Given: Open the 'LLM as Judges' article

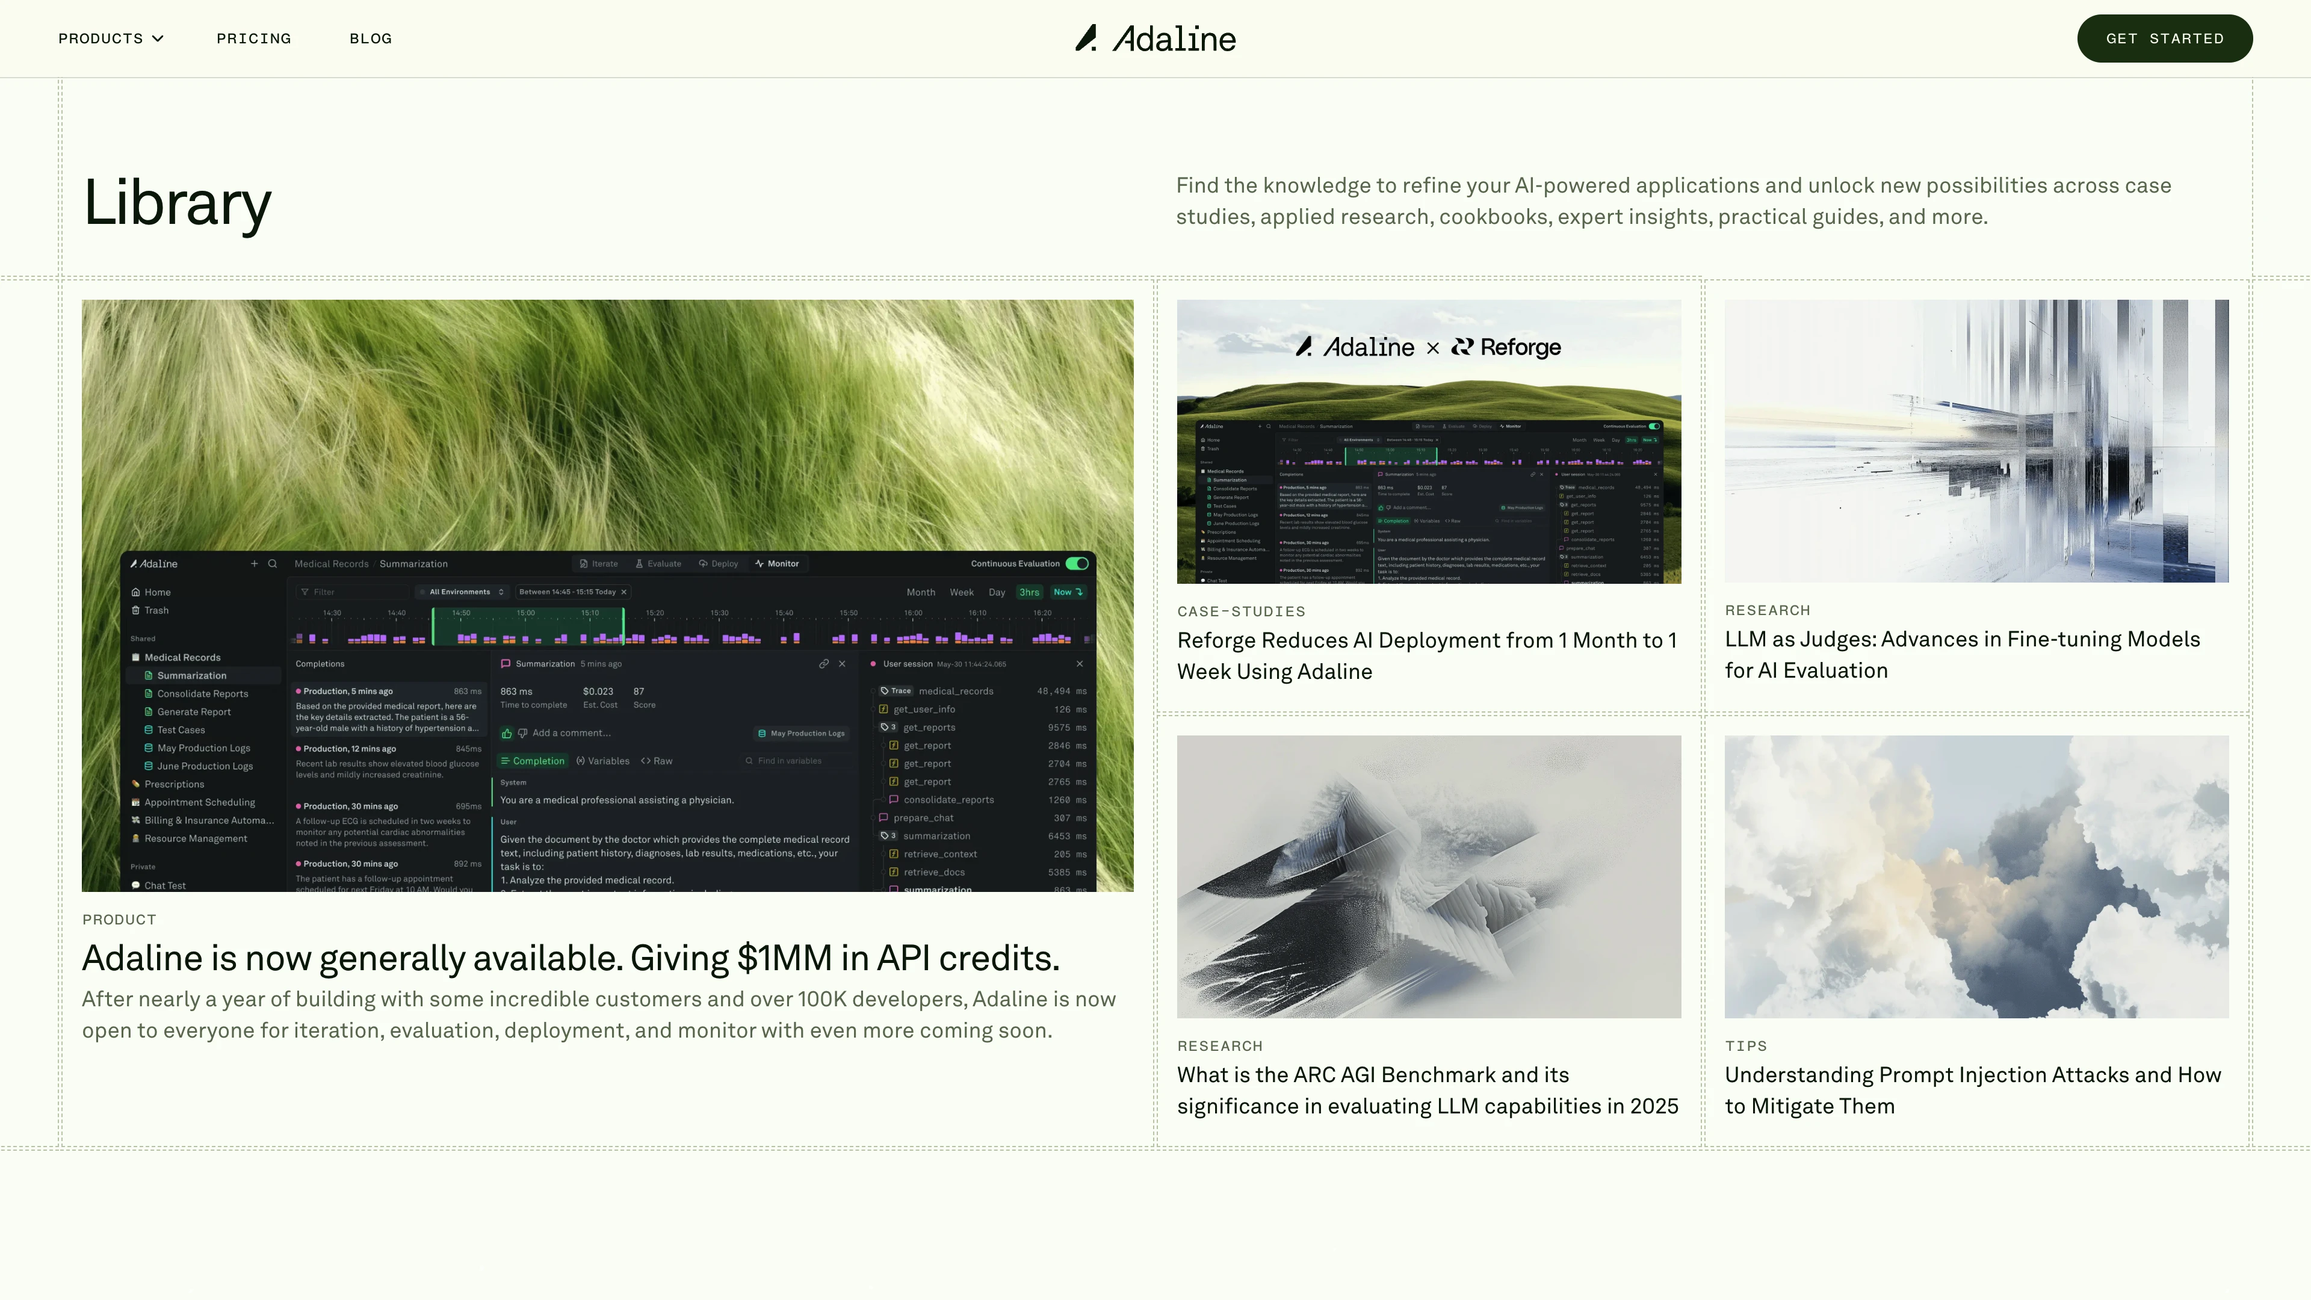Looking at the screenshot, I should pos(1962,655).
